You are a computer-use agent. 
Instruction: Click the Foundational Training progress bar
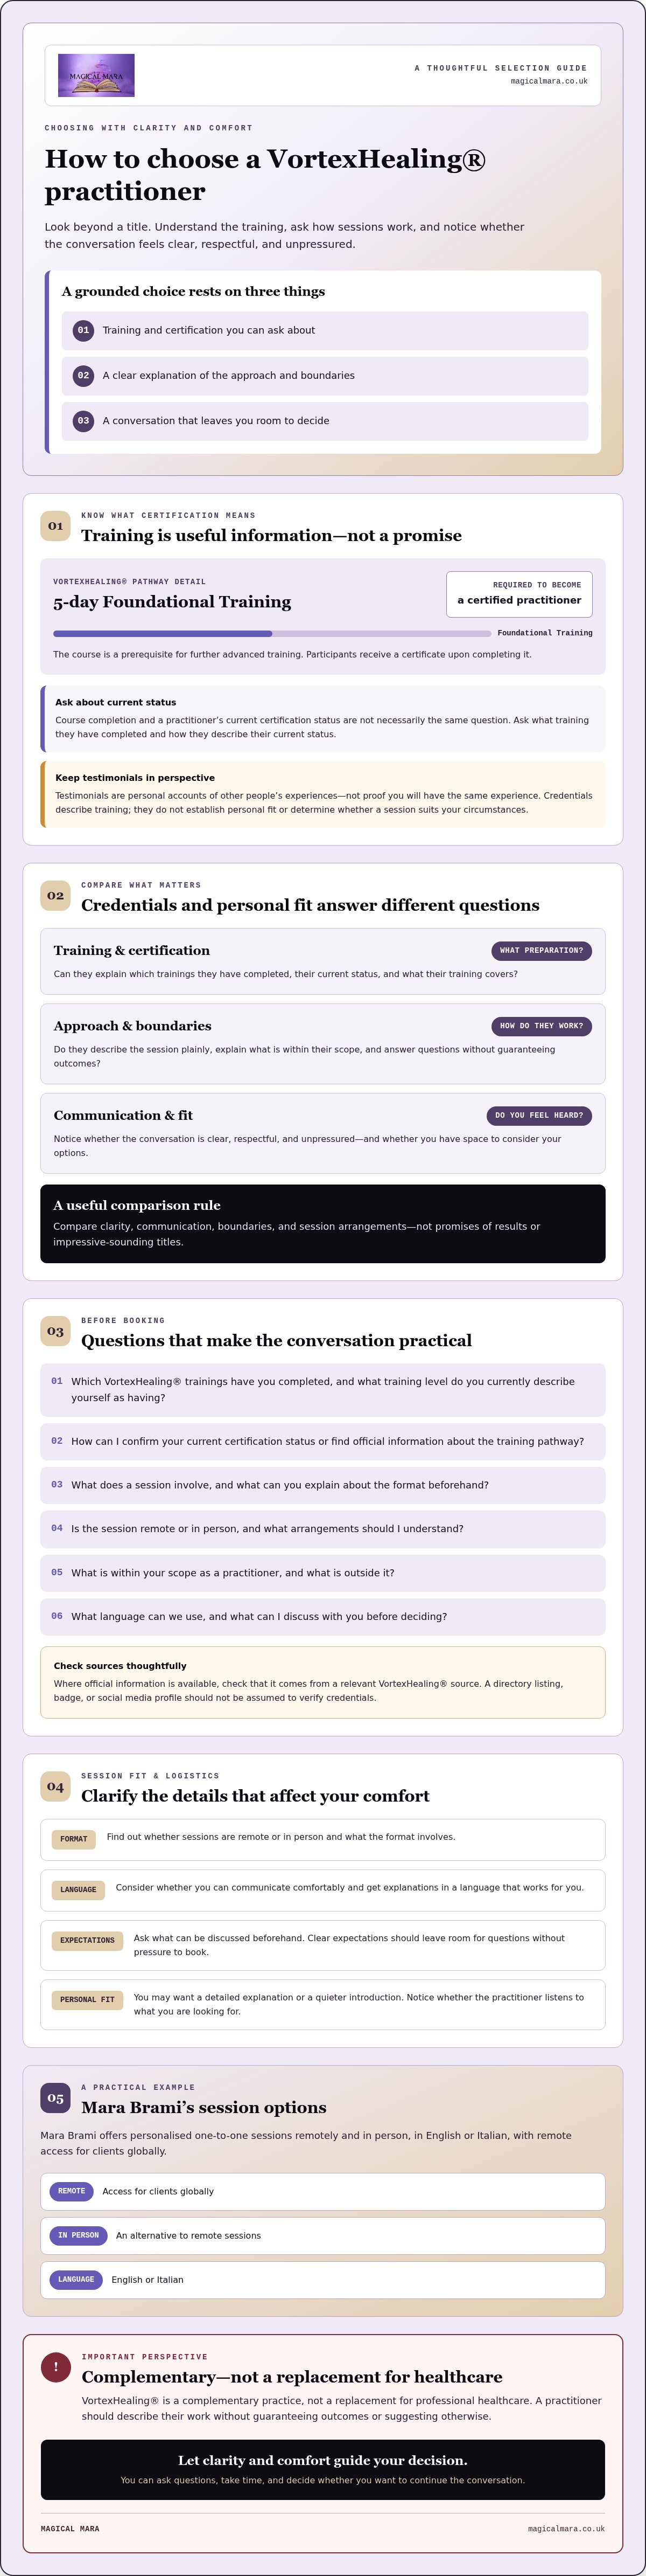[271, 633]
